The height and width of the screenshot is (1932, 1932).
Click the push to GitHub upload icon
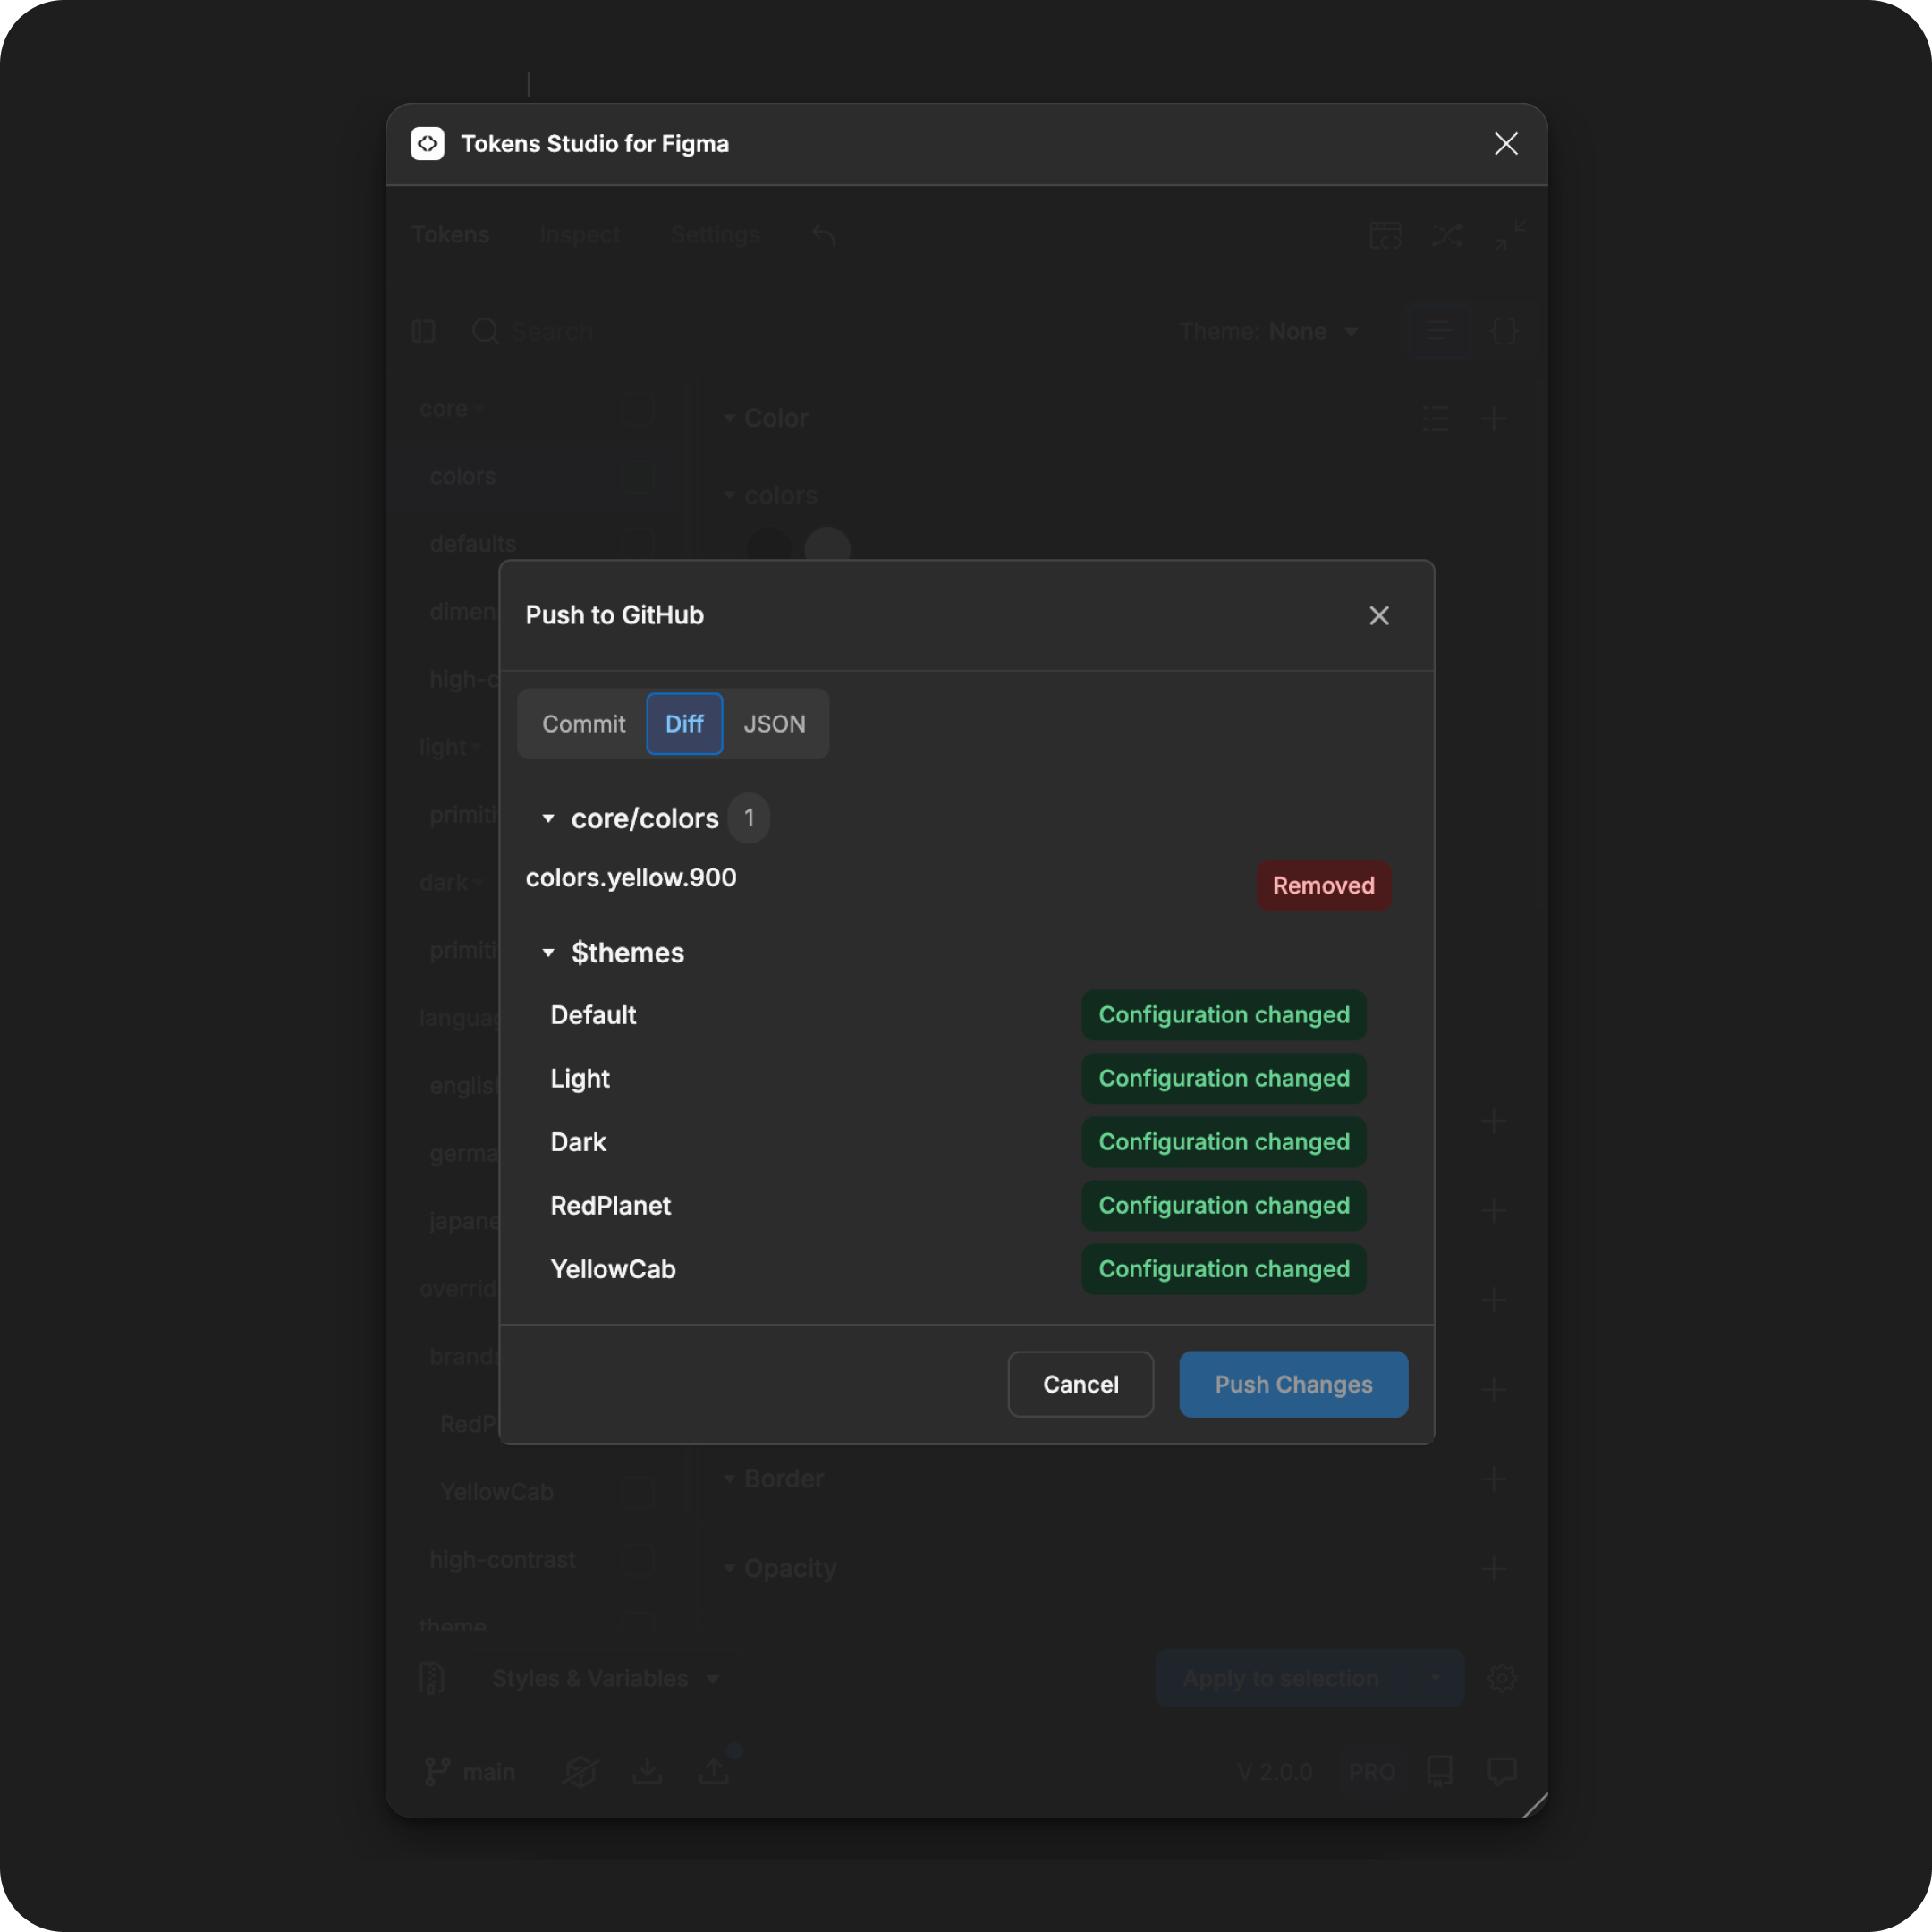coord(714,1772)
